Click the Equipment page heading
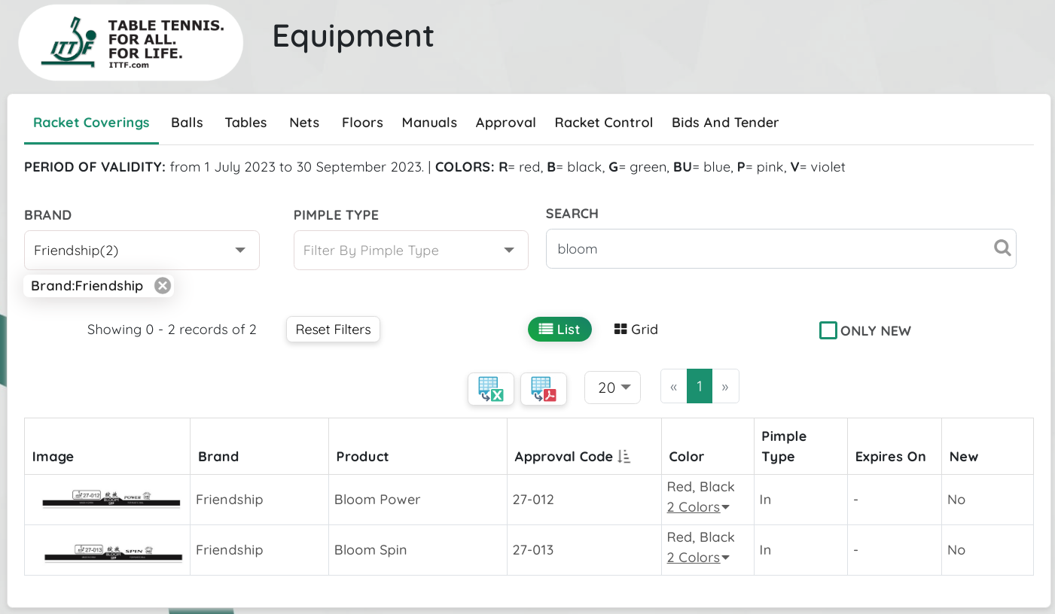The height and width of the screenshot is (614, 1055). pos(353,36)
